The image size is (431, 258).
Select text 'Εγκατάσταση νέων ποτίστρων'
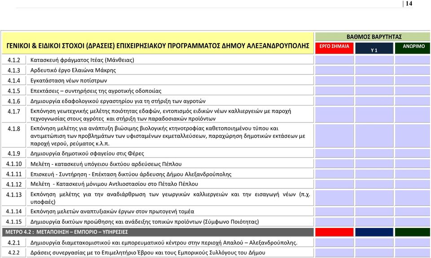68,80
